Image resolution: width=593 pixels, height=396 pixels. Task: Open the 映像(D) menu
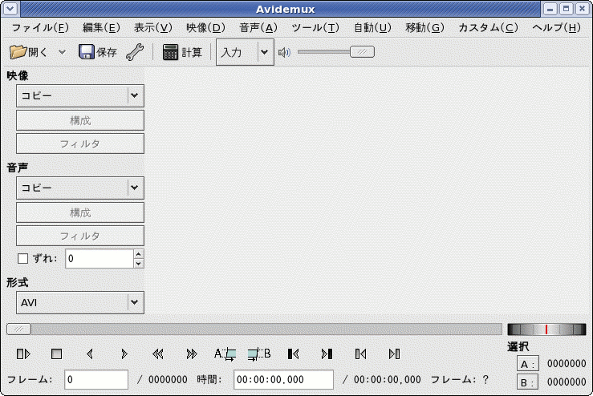point(205,27)
